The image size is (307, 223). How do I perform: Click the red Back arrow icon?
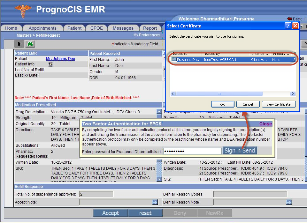point(289,19)
